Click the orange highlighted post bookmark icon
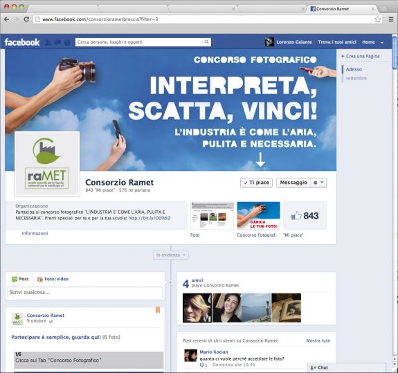The image size is (398, 373). (158, 310)
